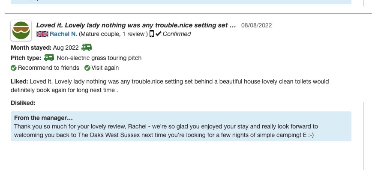Click the green Visit again tick

point(87,68)
